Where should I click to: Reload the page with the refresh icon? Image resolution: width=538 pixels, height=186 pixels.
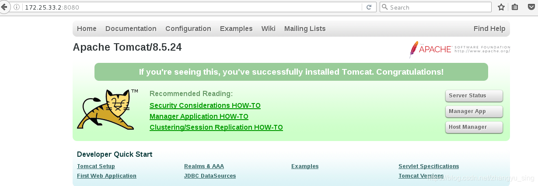(x=369, y=7)
